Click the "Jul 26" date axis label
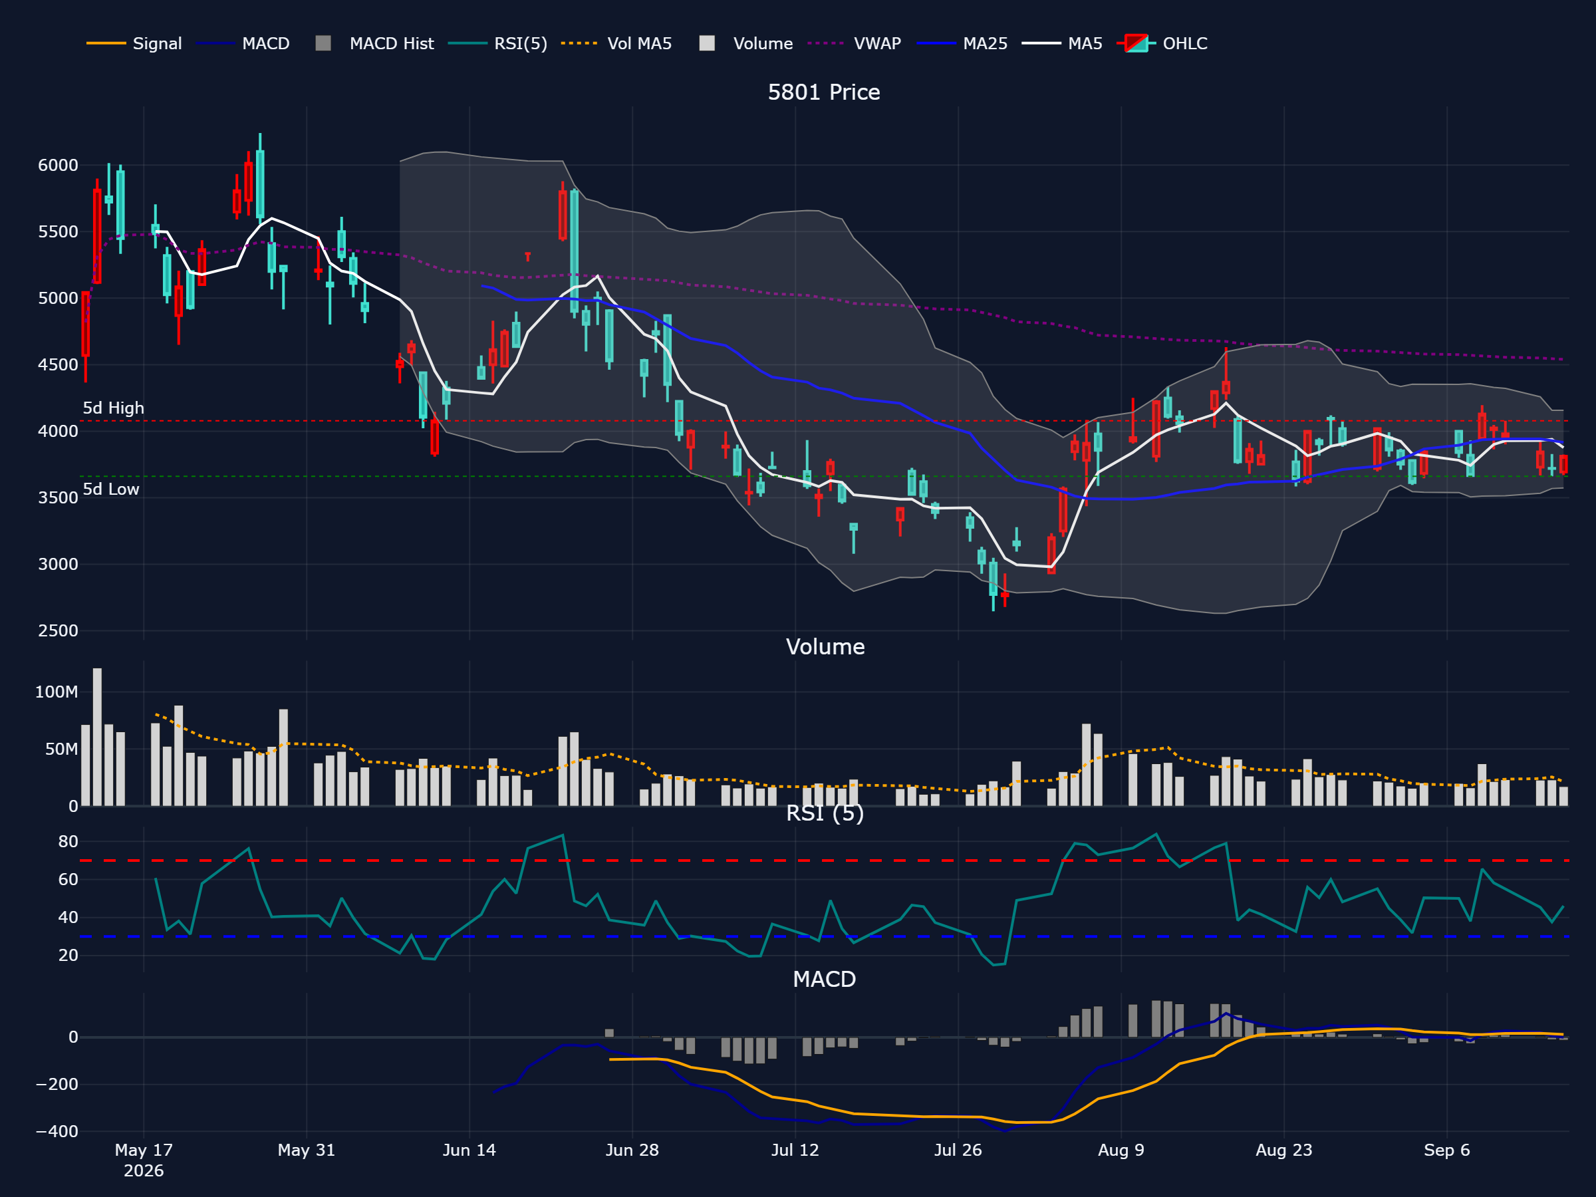1596x1197 pixels. 958,1150
